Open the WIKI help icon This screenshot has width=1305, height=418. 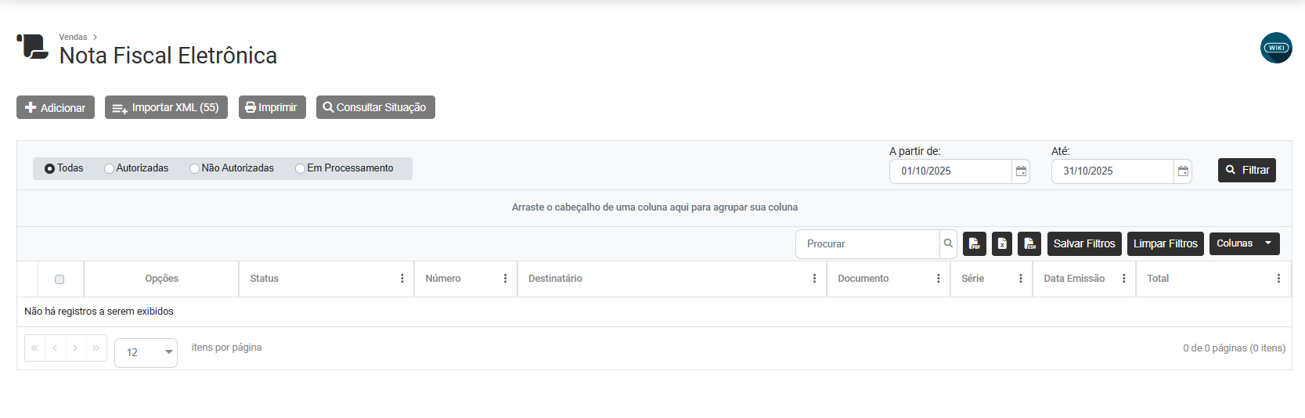(1276, 48)
